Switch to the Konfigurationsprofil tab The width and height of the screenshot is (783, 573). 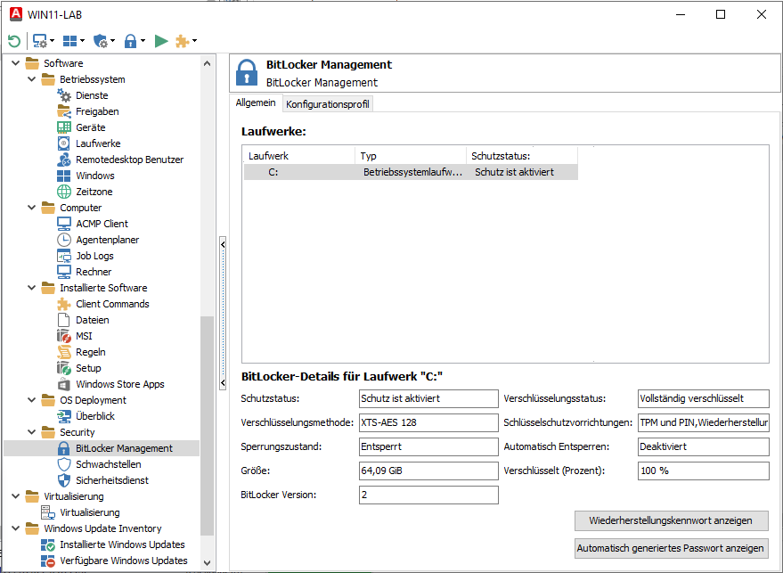click(x=328, y=104)
